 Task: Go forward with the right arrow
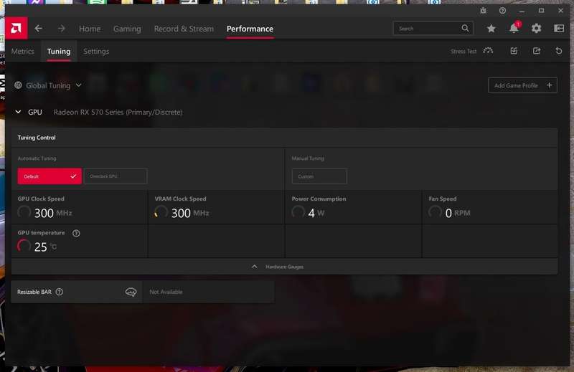pyautogui.click(x=61, y=29)
